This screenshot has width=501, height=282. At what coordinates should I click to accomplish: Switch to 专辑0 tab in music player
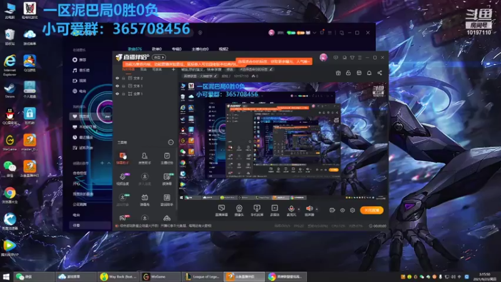(x=177, y=49)
